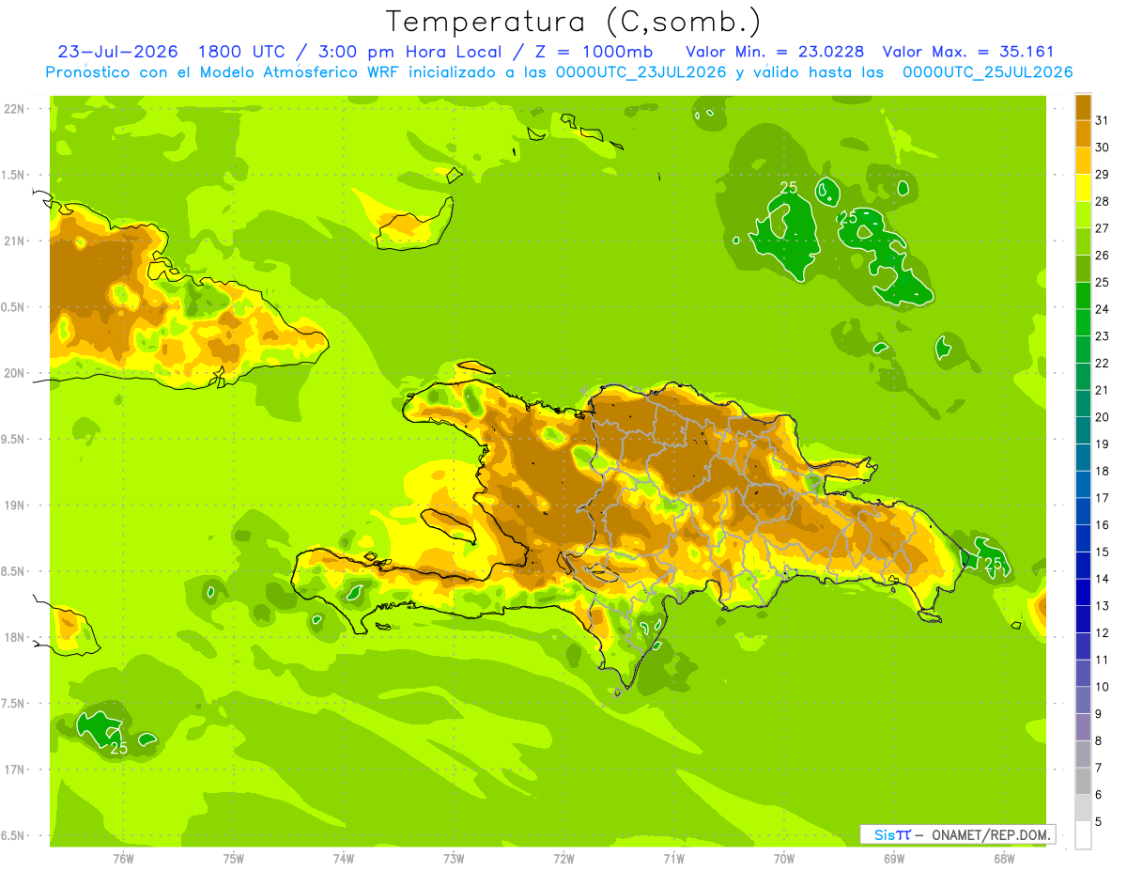Image resolution: width=1127 pixels, height=871 pixels.
Task: Click the color bar label "13"
Action: [x=1102, y=606]
